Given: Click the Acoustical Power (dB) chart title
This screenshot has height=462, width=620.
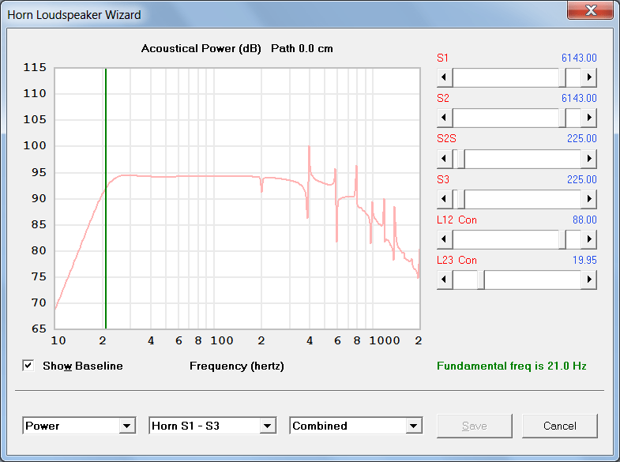Looking at the screenshot, I should point(201,49).
